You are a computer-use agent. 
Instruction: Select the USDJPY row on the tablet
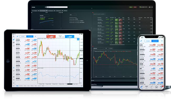coord(26,53)
